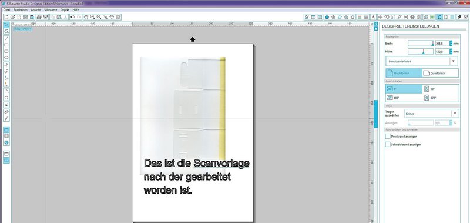Select the rounded rectangle tool
The image size is (470, 223).
[6, 51]
